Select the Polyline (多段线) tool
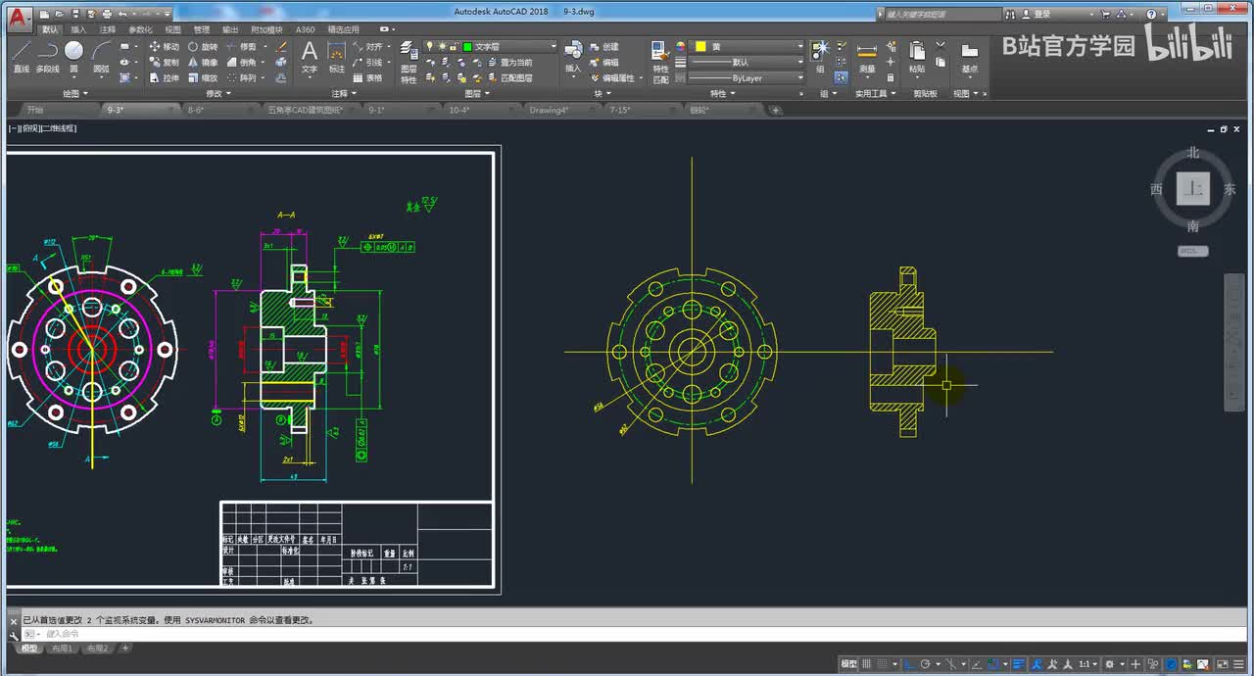The height and width of the screenshot is (676, 1254). pos(47,56)
